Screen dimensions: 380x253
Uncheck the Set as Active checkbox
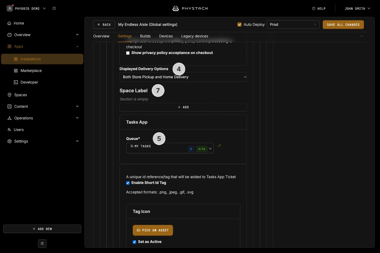pyautogui.click(x=135, y=242)
